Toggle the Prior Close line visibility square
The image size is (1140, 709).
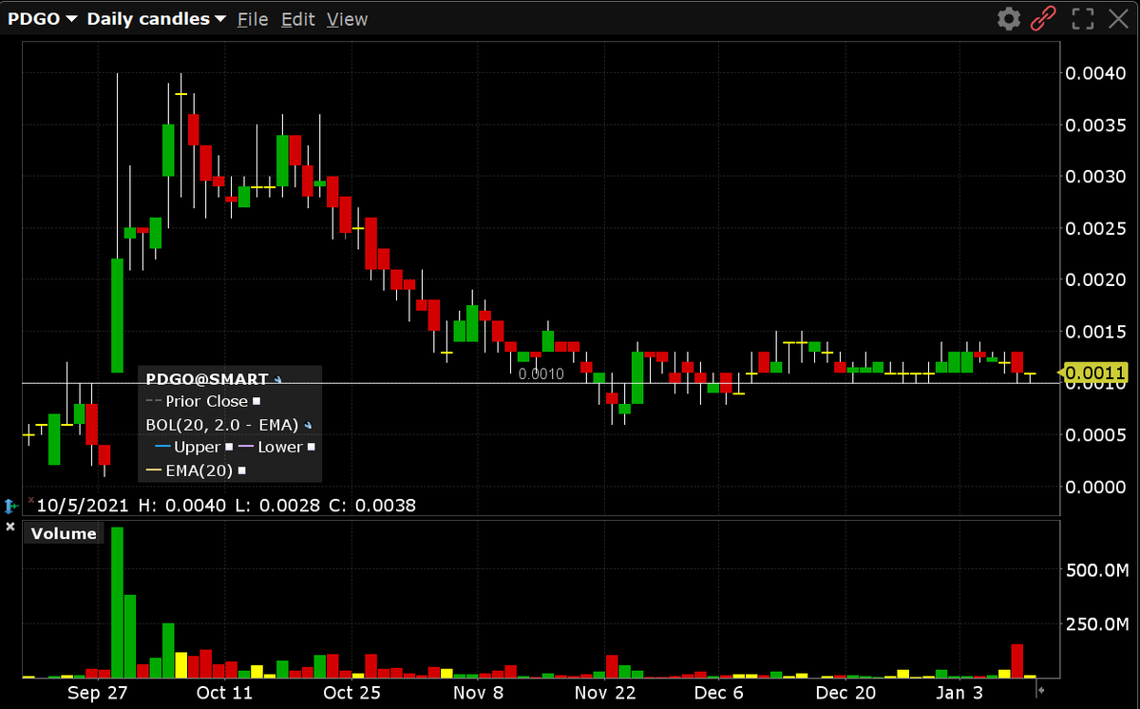(x=256, y=402)
